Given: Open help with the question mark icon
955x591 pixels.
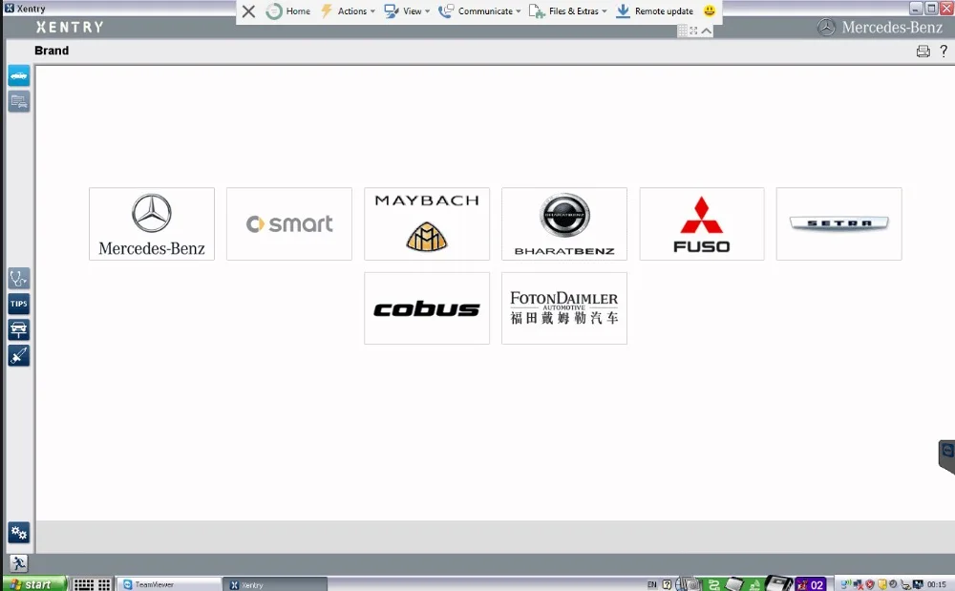Looking at the screenshot, I should pyautogui.click(x=944, y=52).
